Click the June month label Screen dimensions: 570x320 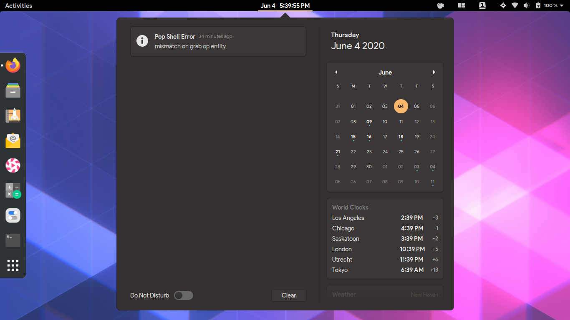pyautogui.click(x=385, y=72)
